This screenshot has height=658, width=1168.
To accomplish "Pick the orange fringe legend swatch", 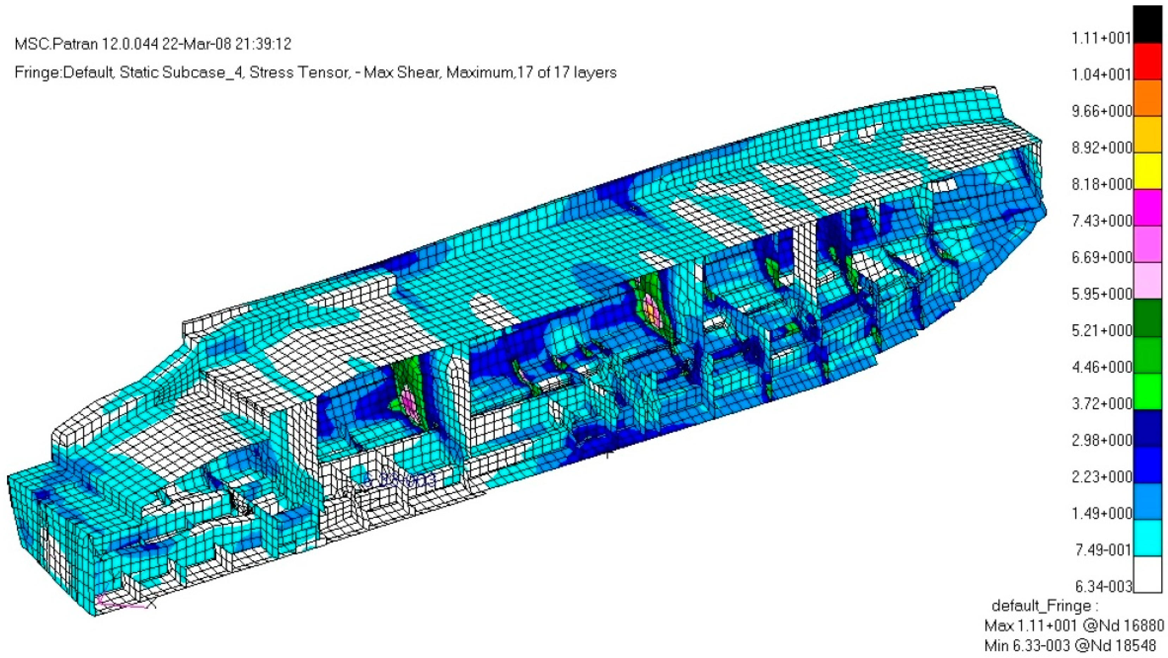I will (x=1148, y=98).
